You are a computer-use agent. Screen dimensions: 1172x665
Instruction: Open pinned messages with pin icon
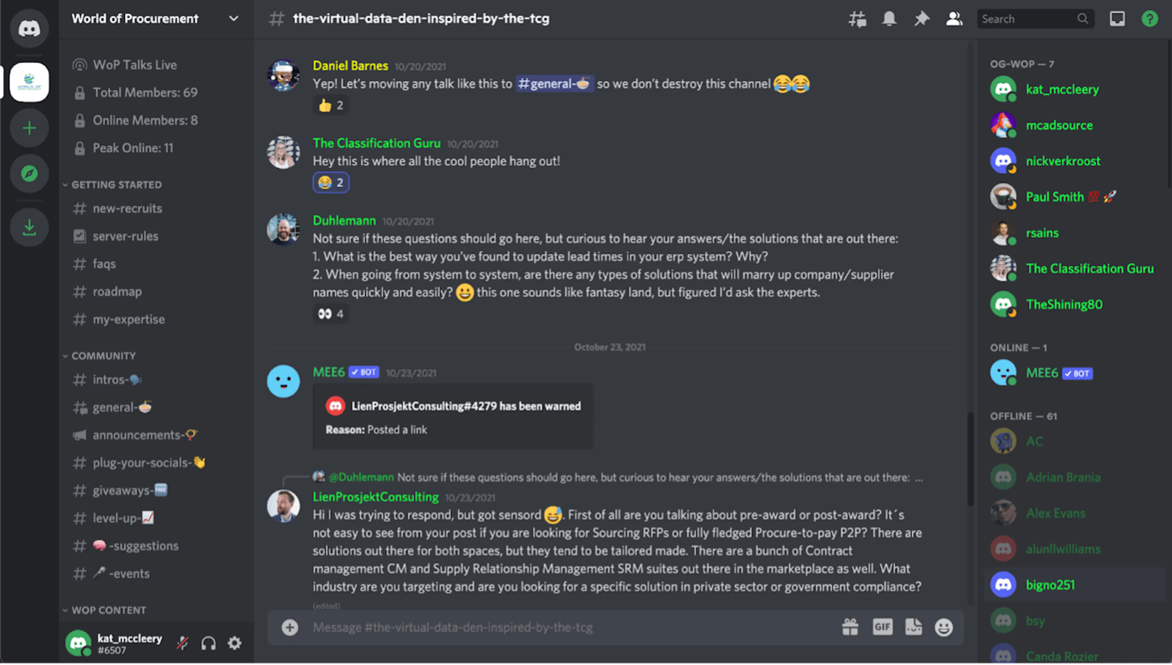coord(922,19)
